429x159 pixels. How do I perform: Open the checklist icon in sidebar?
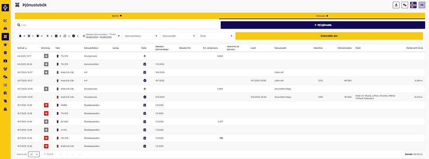tap(5, 85)
